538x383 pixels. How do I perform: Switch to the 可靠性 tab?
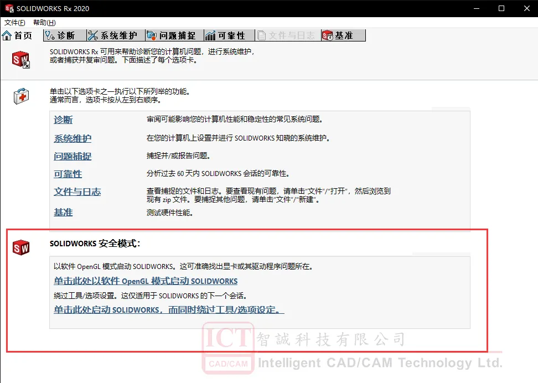(229, 35)
